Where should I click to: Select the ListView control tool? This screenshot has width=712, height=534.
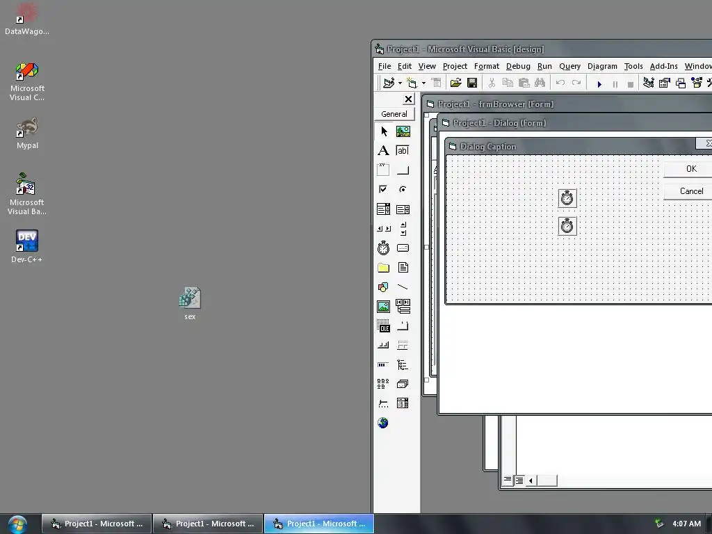pyautogui.click(x=384, y=384)
